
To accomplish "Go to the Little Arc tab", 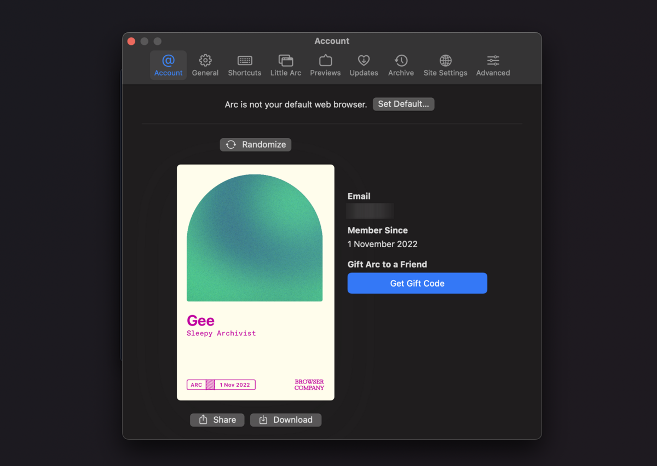I will pos(286,66).
